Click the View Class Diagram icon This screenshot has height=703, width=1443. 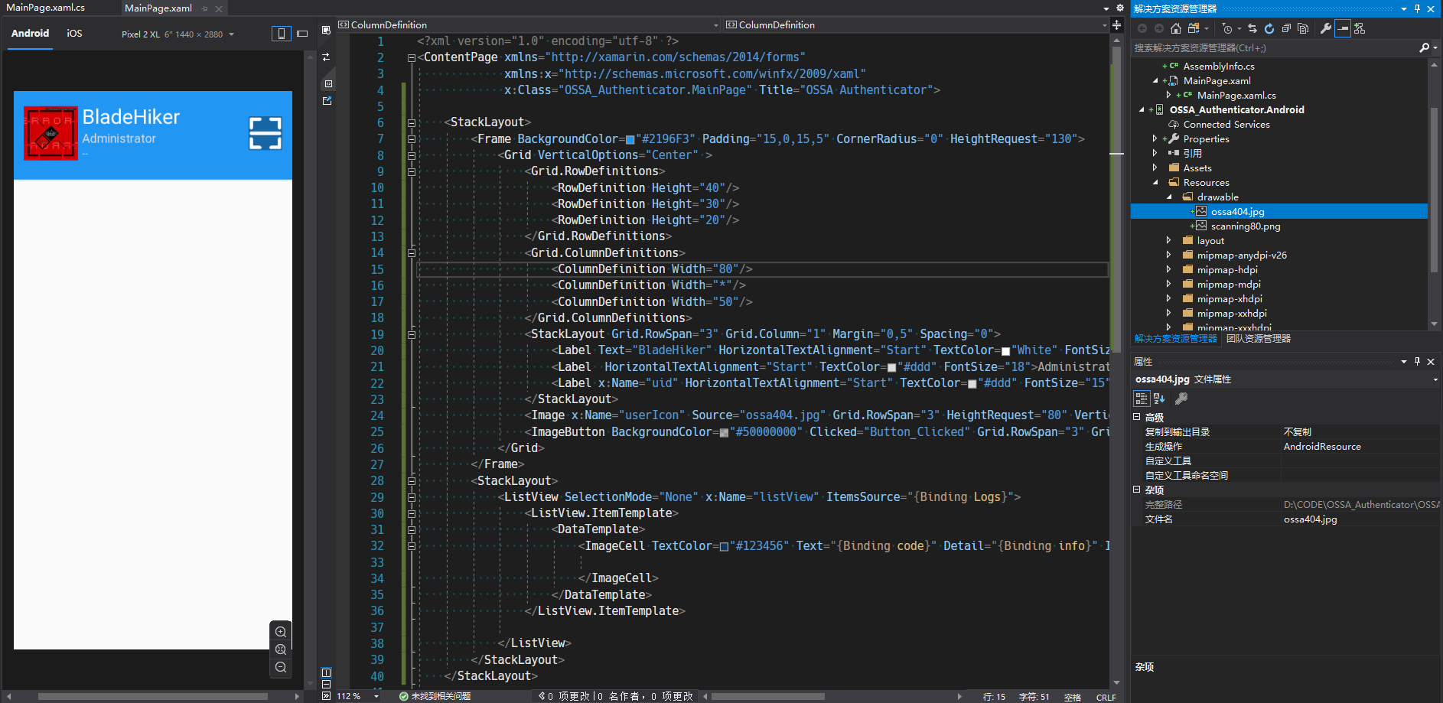click(1360, 28)
